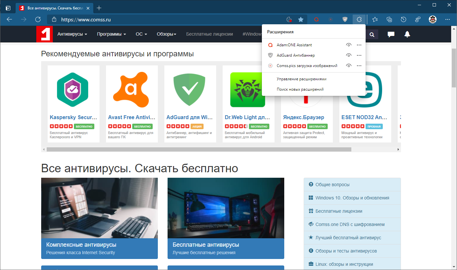Screen dimensions: 457x270
Task: Open the user profile avatar
Action: pos(432,19)
